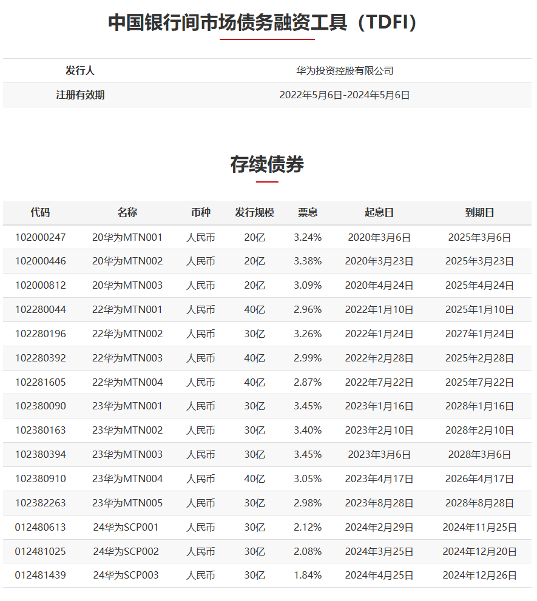537x601 pixels.
Task: Click maturity date 2025年4月24日
Action: tap(479, 286)
